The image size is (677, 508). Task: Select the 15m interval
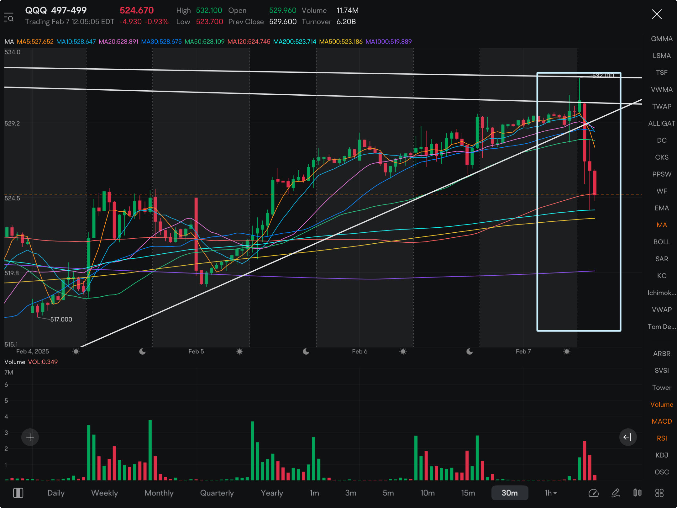pos(468,493)
